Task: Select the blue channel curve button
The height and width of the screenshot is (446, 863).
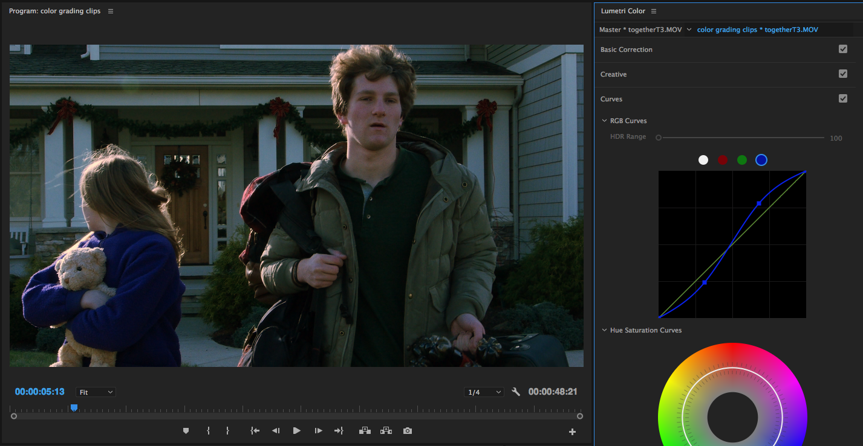Action: point(761,159)
